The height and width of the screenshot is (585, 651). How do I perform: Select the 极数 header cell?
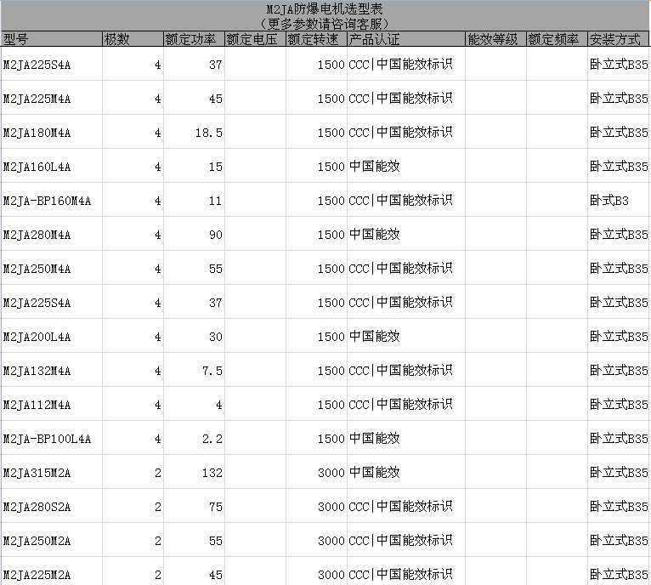coord(133,39)
